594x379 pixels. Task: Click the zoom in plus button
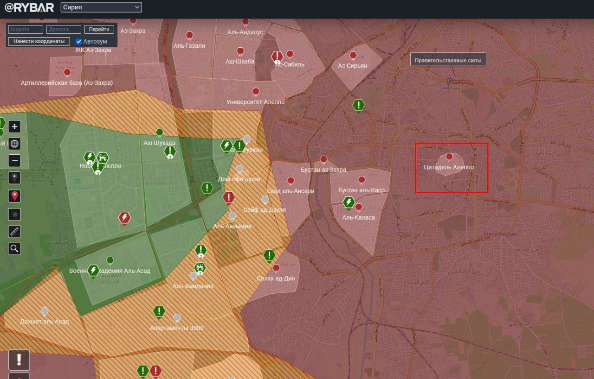click(x=14, y=126)
